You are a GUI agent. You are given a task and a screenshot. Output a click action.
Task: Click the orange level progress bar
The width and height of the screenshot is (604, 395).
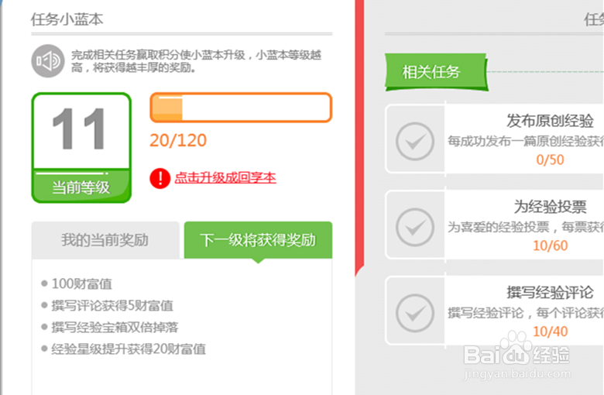pos(241,108)
